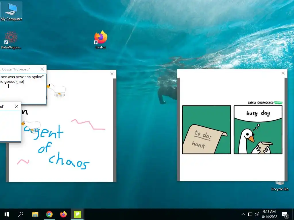This screenshot has width=294, height=220.
Task: Click in the Goose Not-epad text area
Action: pyautogui.click(x=23, y=89)
